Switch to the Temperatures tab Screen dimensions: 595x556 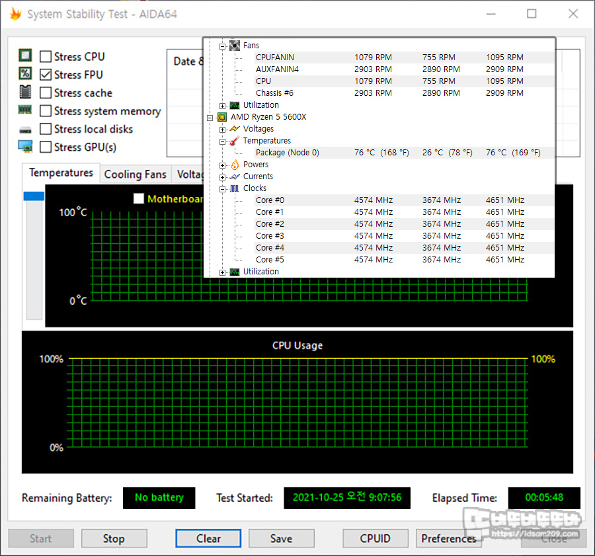pyautogui.click(x=61, y=173)
